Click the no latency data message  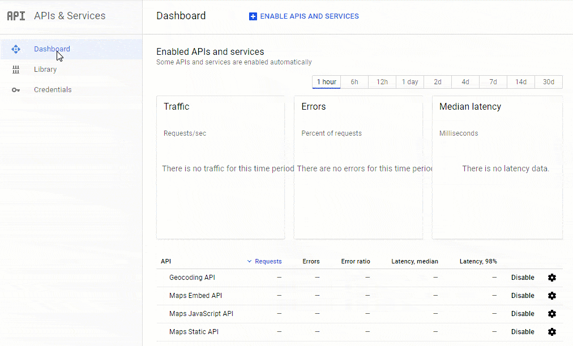coord(506,168)
